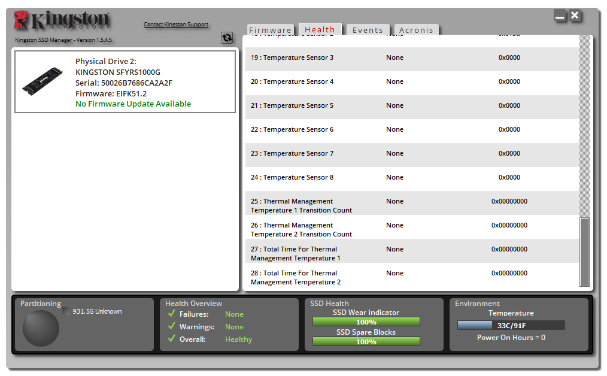Click the SSD Wear Indicator progress bar

tap(366, 322)
